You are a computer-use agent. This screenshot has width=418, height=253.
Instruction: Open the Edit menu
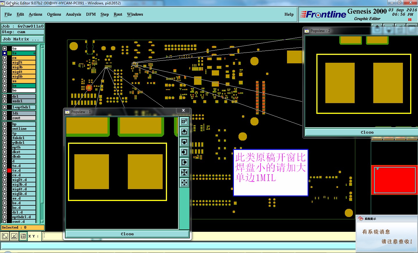click(20, 14)
